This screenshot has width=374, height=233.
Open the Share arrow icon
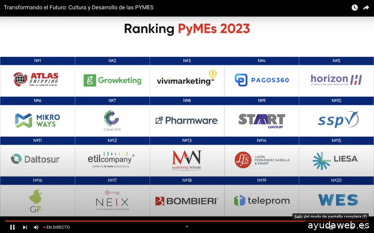coord(366,7)
